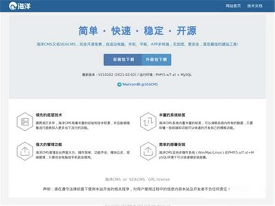
Task: Click the hexagon icon for 领先的底层技术
Action: [25, 122]
